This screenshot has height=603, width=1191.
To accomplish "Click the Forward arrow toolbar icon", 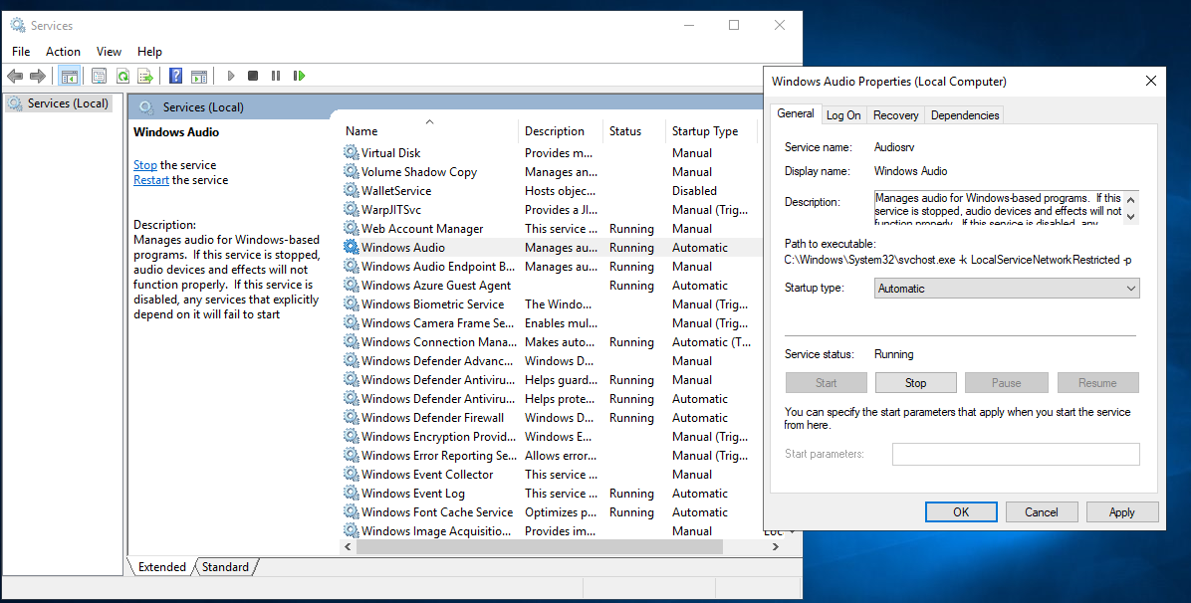I will pos(37,76).
